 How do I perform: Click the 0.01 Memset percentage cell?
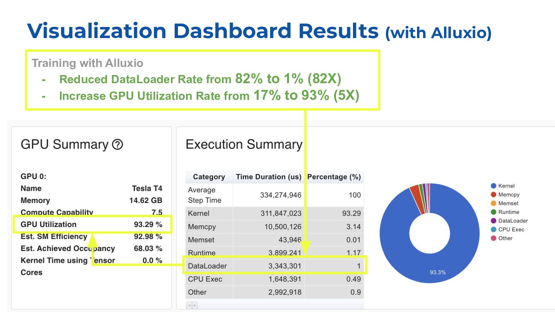334,240
